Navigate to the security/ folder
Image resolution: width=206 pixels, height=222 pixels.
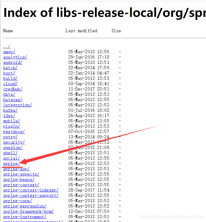point(14,142)
